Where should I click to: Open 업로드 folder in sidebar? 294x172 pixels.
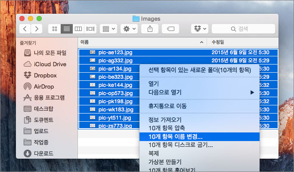coord(36,131)
